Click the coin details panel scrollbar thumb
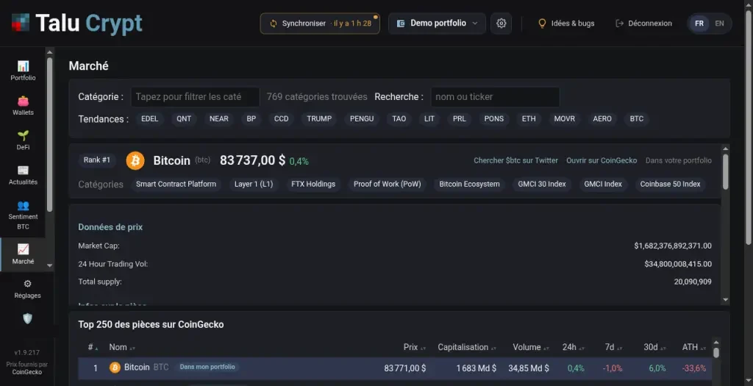Image resolution: width=753 pixels, height=386 pixels. point(725,171)
